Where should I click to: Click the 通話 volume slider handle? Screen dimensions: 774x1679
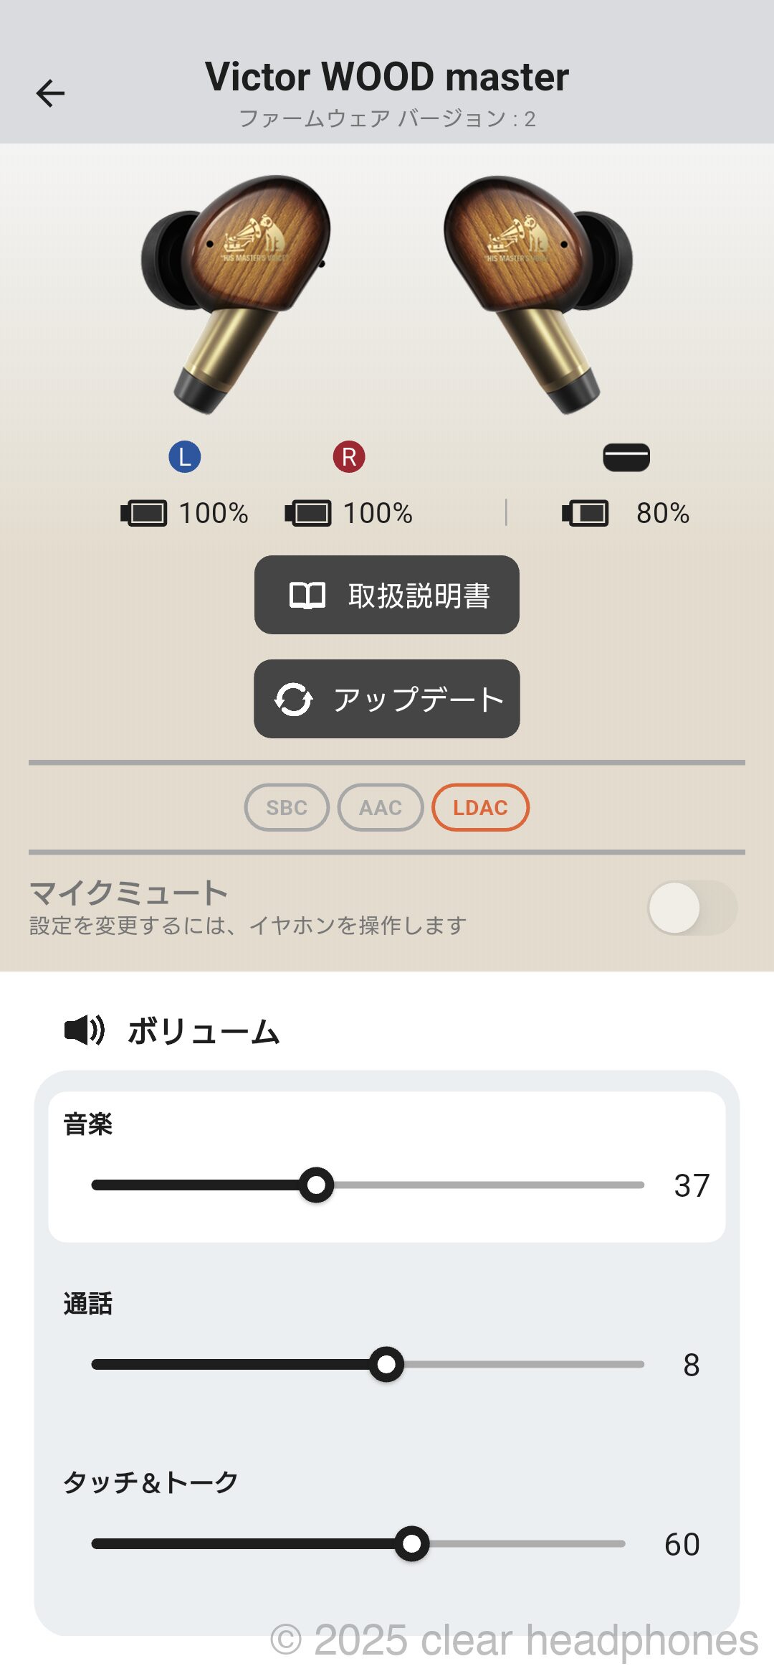(386, 1364)
